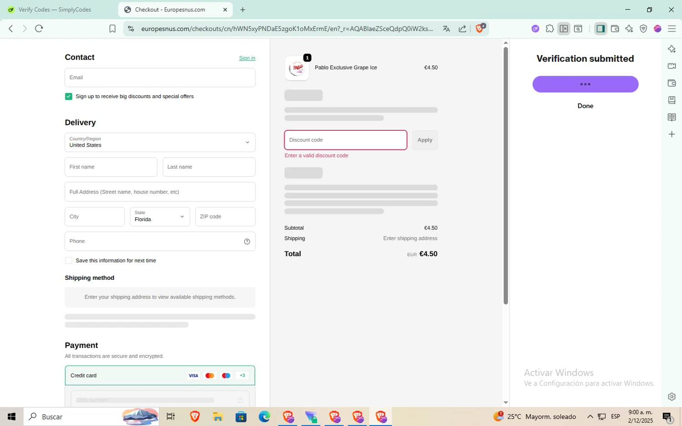Uncheck the sign up for discounts checkbox
Image resolution: width=682 pixels, height=426 pixels.
69,96
